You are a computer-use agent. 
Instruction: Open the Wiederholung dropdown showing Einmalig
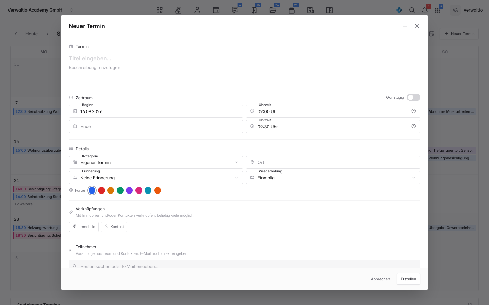pos(333,178)
